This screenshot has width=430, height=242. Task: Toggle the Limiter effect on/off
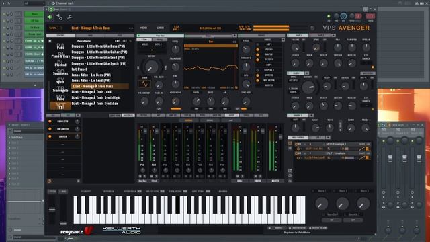[50, 136]
